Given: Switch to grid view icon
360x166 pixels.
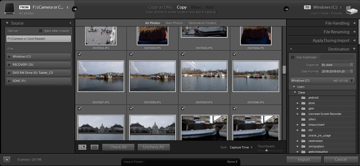Looking at the screenshot, I should [x=82, y=147].
